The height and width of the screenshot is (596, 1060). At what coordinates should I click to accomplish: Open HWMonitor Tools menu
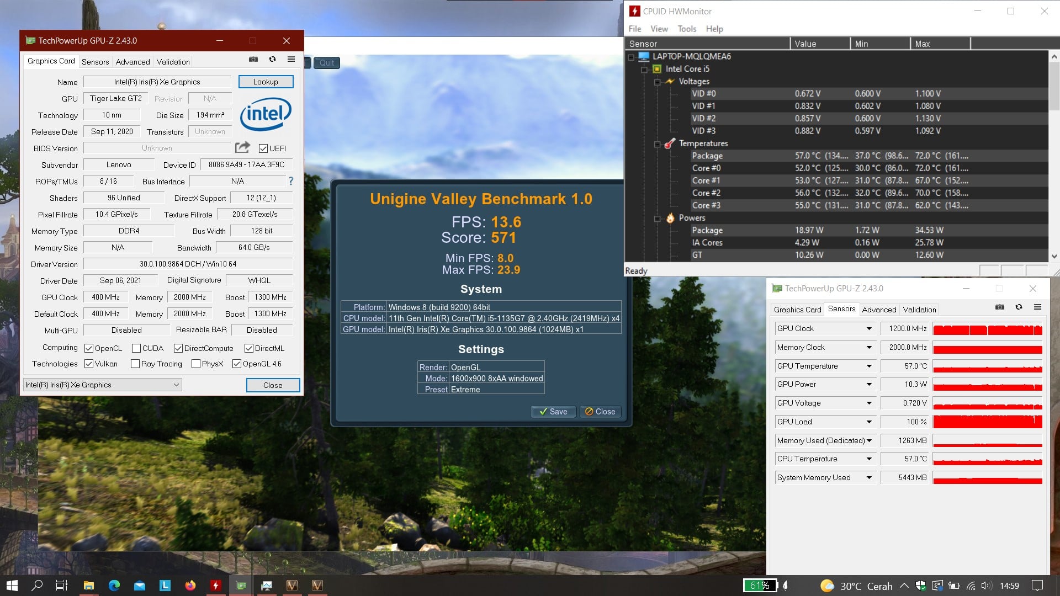tap(687, 29)
